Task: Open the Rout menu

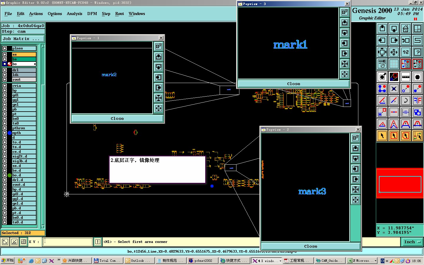Action: (120, 14)
